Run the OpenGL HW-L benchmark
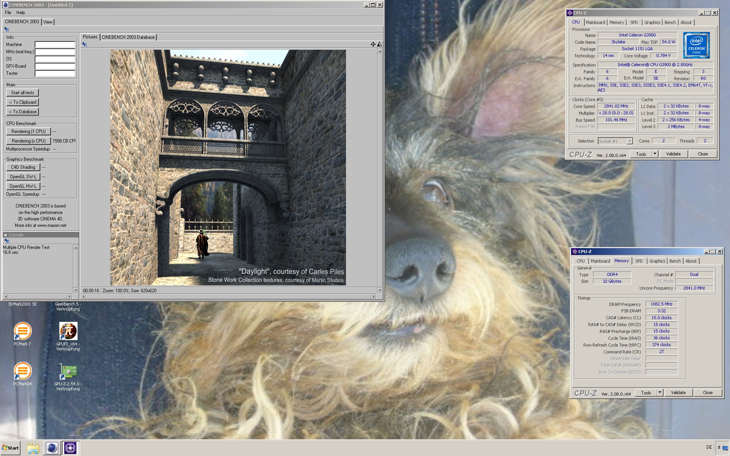730x456 pixels. 23,186
